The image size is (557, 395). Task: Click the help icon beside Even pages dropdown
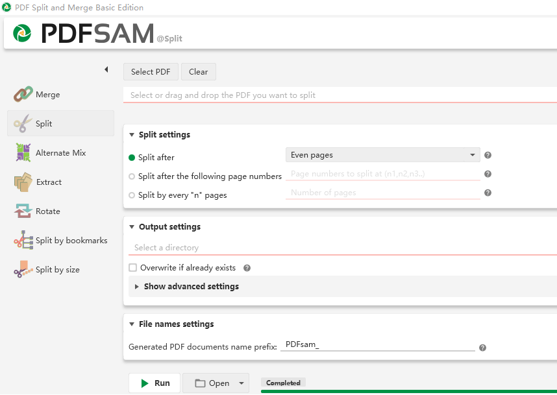click(488, 155)
